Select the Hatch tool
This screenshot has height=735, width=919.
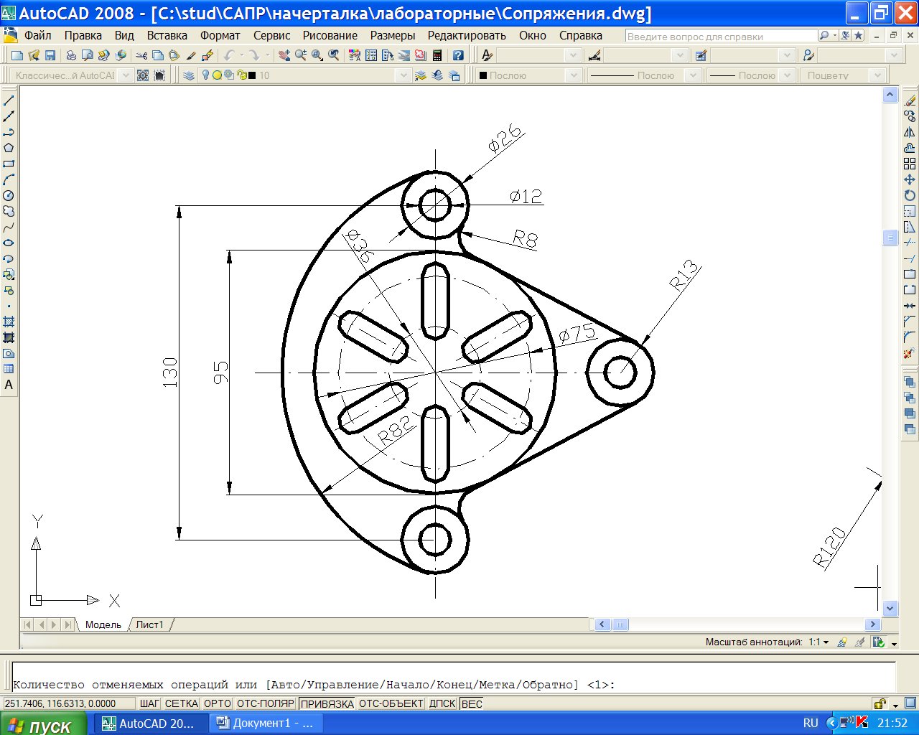9,322
